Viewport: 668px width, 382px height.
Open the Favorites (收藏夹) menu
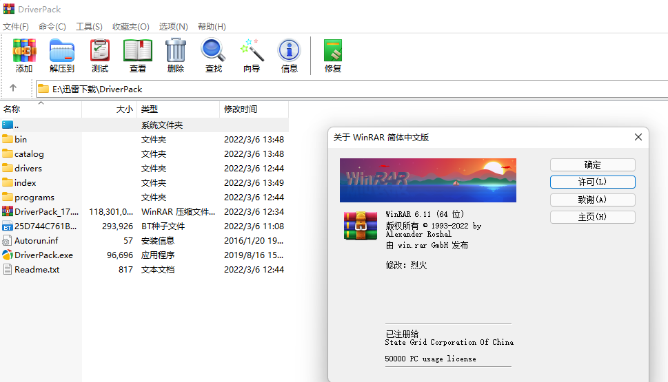coord(131,26)
